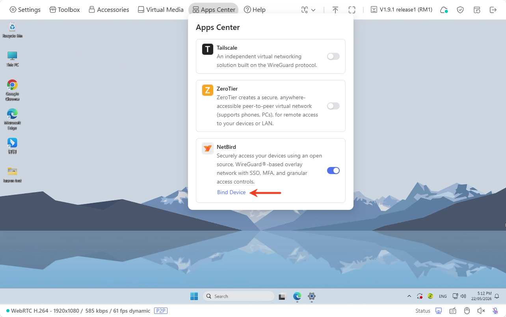Viewport: 506px width, 317px height.
Task: Click the Bind Device link under NetBird
Action: coord(231,192)
